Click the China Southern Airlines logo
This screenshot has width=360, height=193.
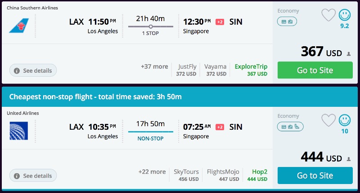[x=19, y=25]
